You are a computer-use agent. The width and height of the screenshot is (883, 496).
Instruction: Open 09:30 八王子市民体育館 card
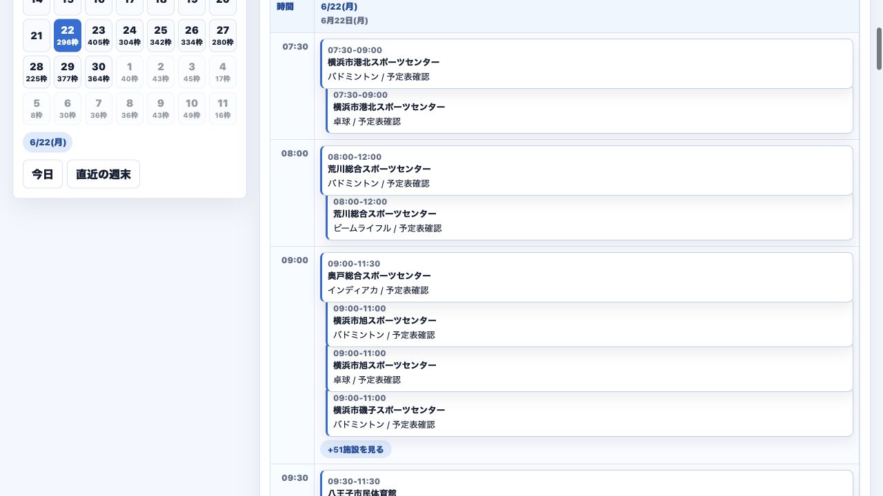pos(586,484)
